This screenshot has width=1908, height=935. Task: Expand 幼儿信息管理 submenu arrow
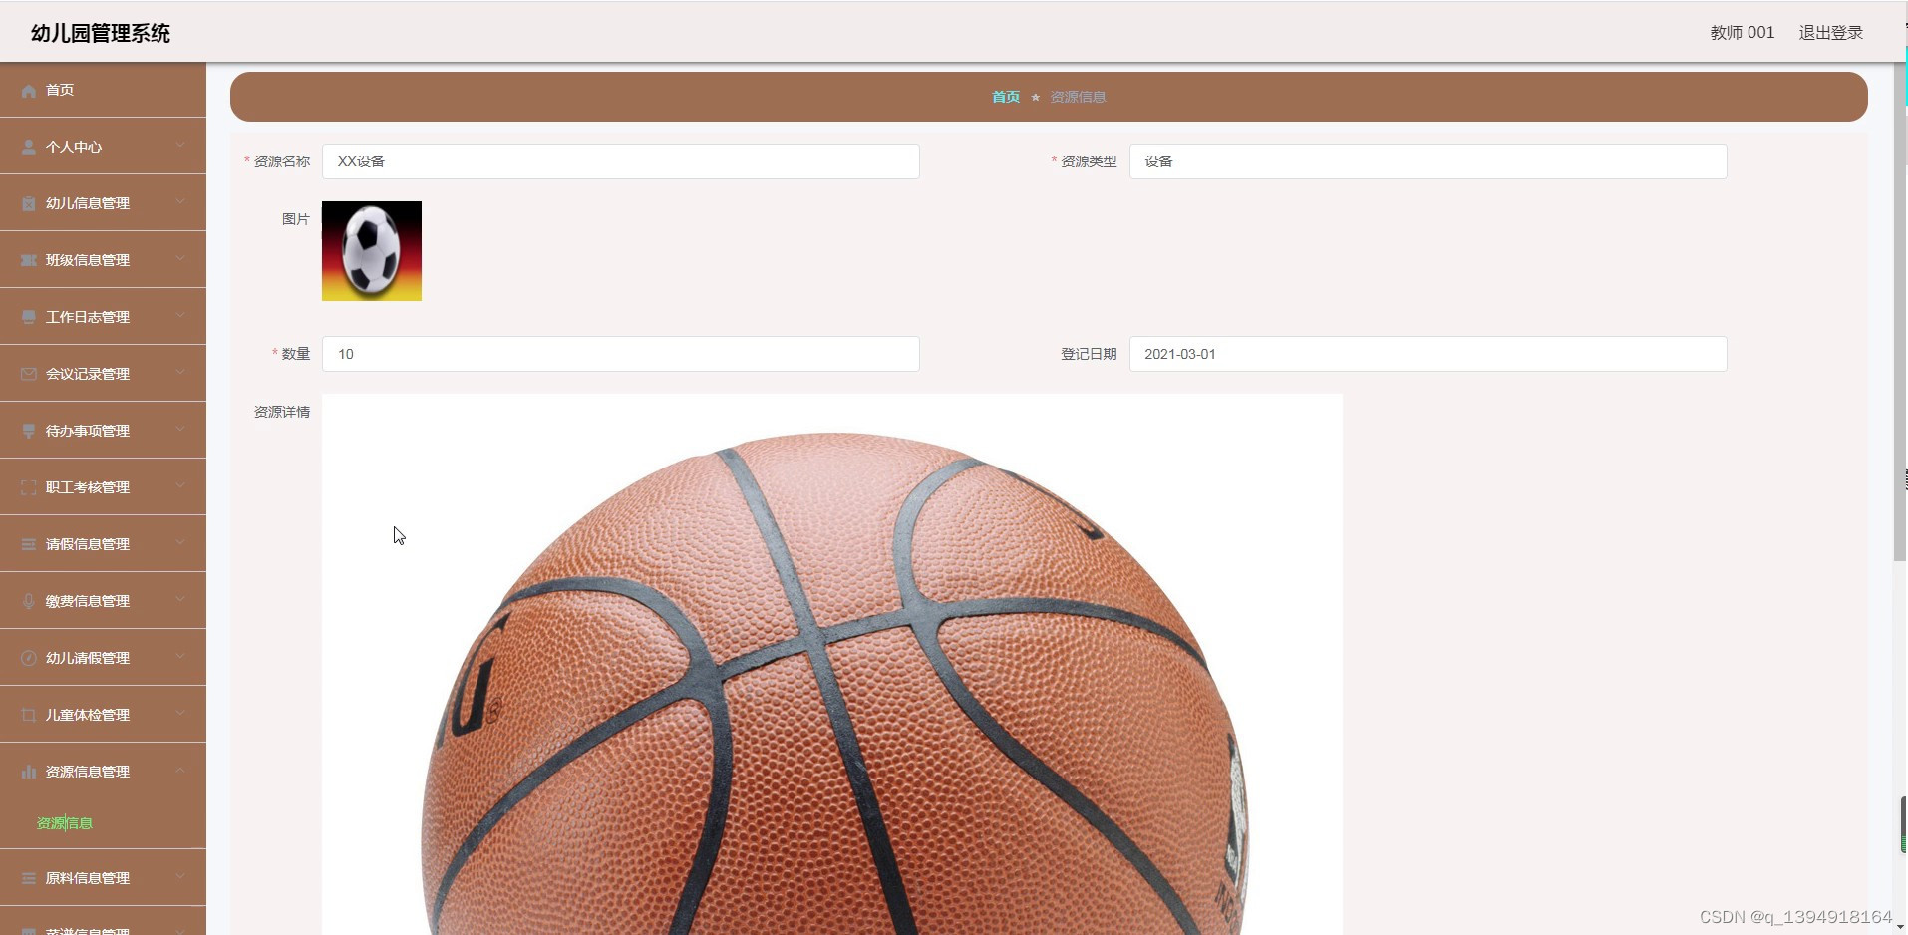click(x=180, y=202)
